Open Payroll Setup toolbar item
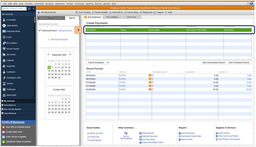 click(x=131, y=12)
